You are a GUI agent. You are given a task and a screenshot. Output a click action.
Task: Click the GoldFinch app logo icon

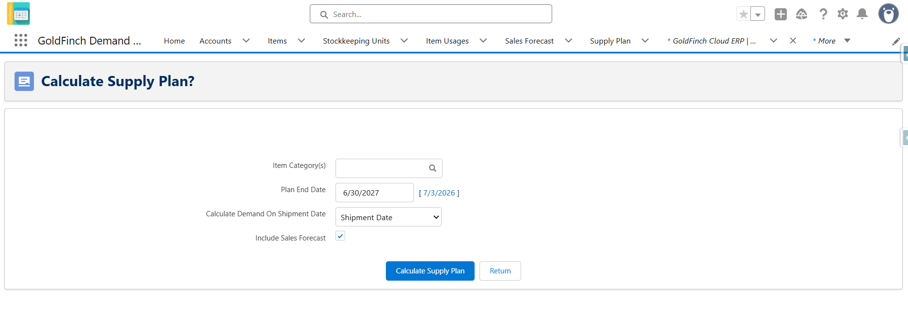tap(18, 14)
